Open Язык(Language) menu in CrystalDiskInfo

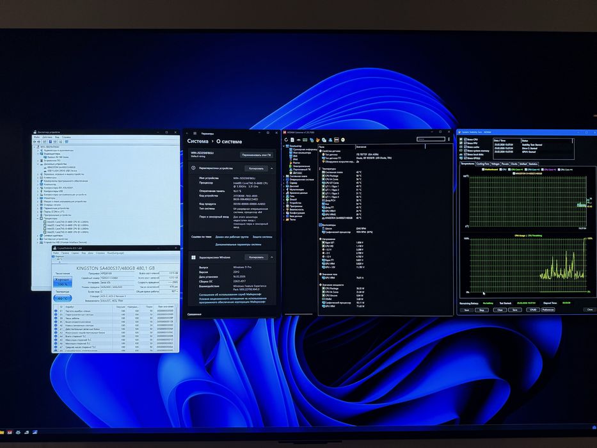pos(115,253)
